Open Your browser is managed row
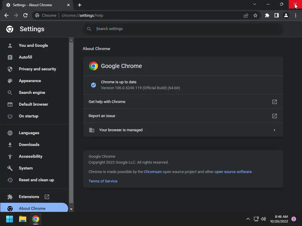The width and height of the screenshot is (302, 226). coord(183,130)
